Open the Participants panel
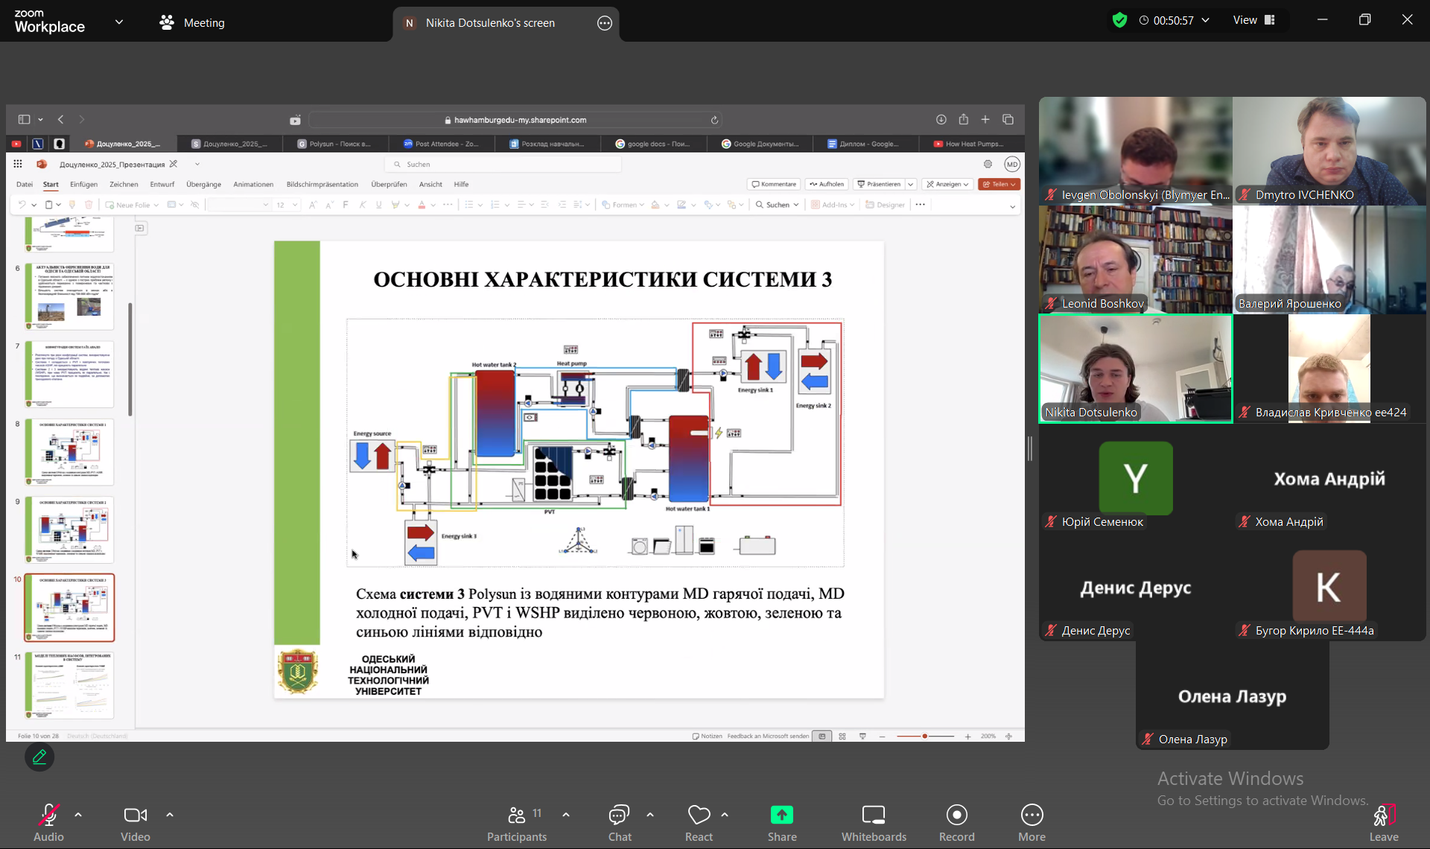This screenshot has height=849, width=1430. point(517,822)
